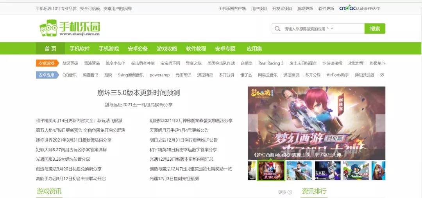
Task: Open 战区英雄 game link
Action: coord(70,63)
